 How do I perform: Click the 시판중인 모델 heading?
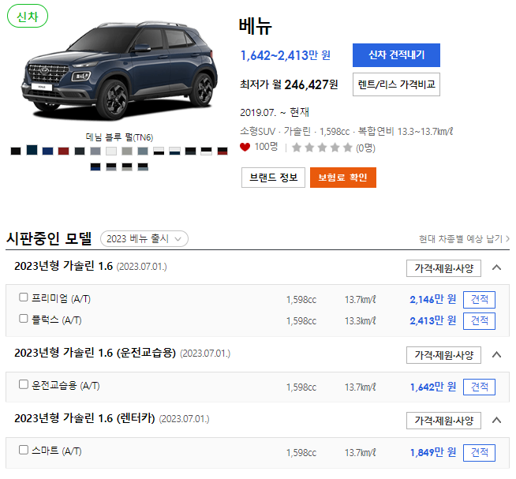pos(49,238)
